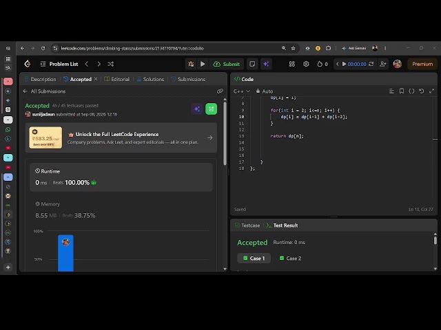Click the invite user icon
441x330 pixels.
click(x=383, y=64)
